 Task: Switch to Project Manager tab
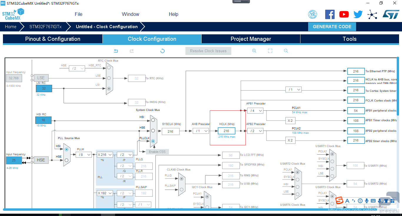pos(251,39)
